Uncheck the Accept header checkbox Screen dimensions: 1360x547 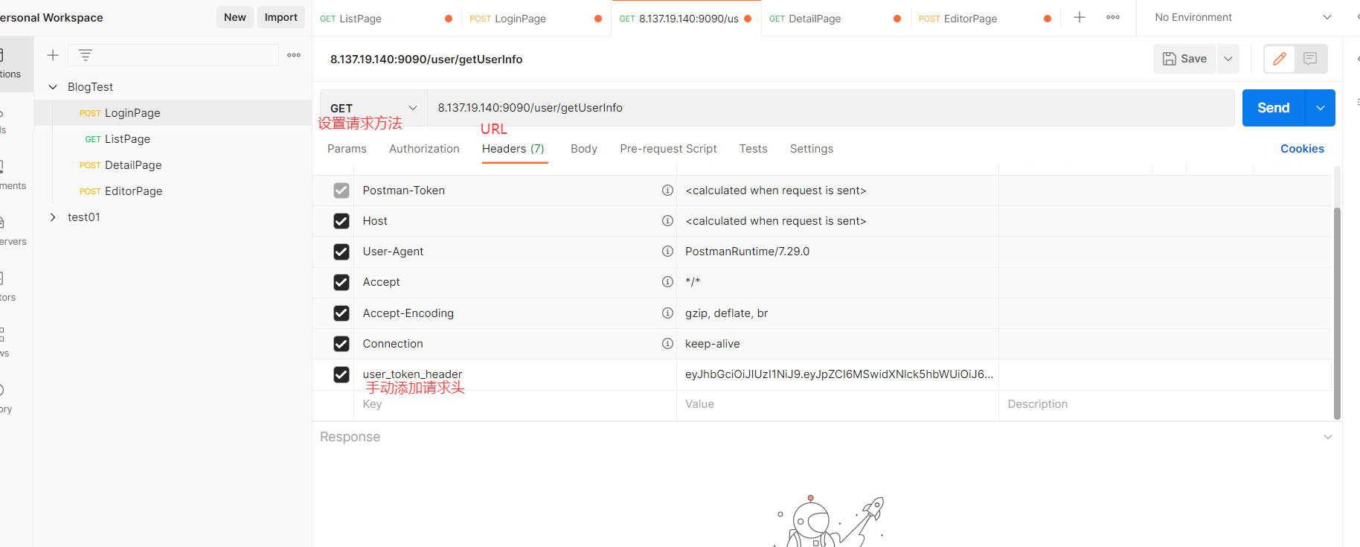[x=341, y=282]
